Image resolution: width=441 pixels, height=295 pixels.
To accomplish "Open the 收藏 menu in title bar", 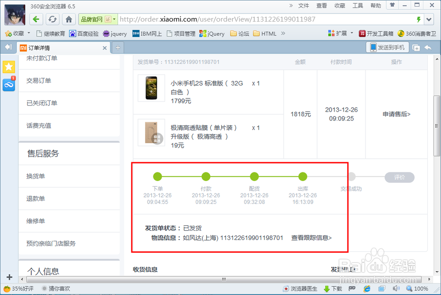I will [340, 6].
